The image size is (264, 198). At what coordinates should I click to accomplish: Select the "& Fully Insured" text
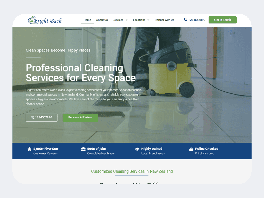point(205,153)
